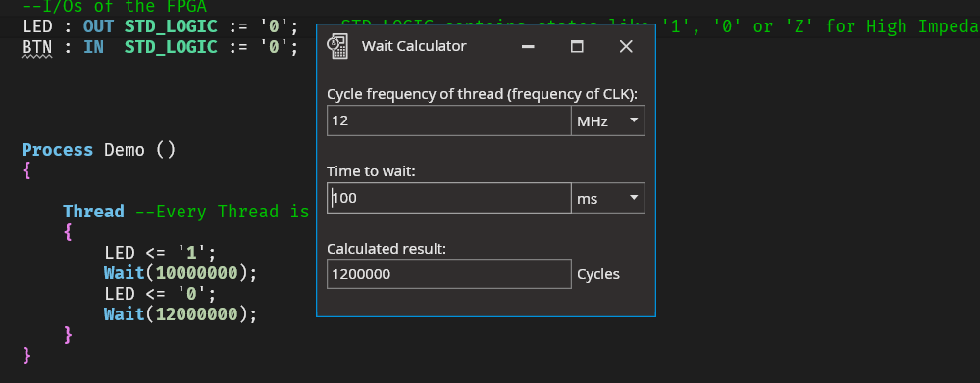Click the Calculated result field
This screenshot has width=980, height=383.
point(448,274)
